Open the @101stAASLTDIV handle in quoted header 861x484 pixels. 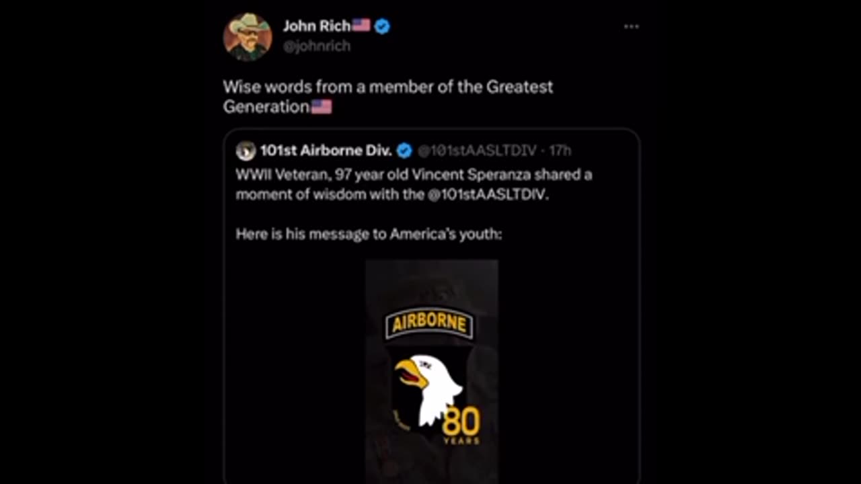[477, 151]
